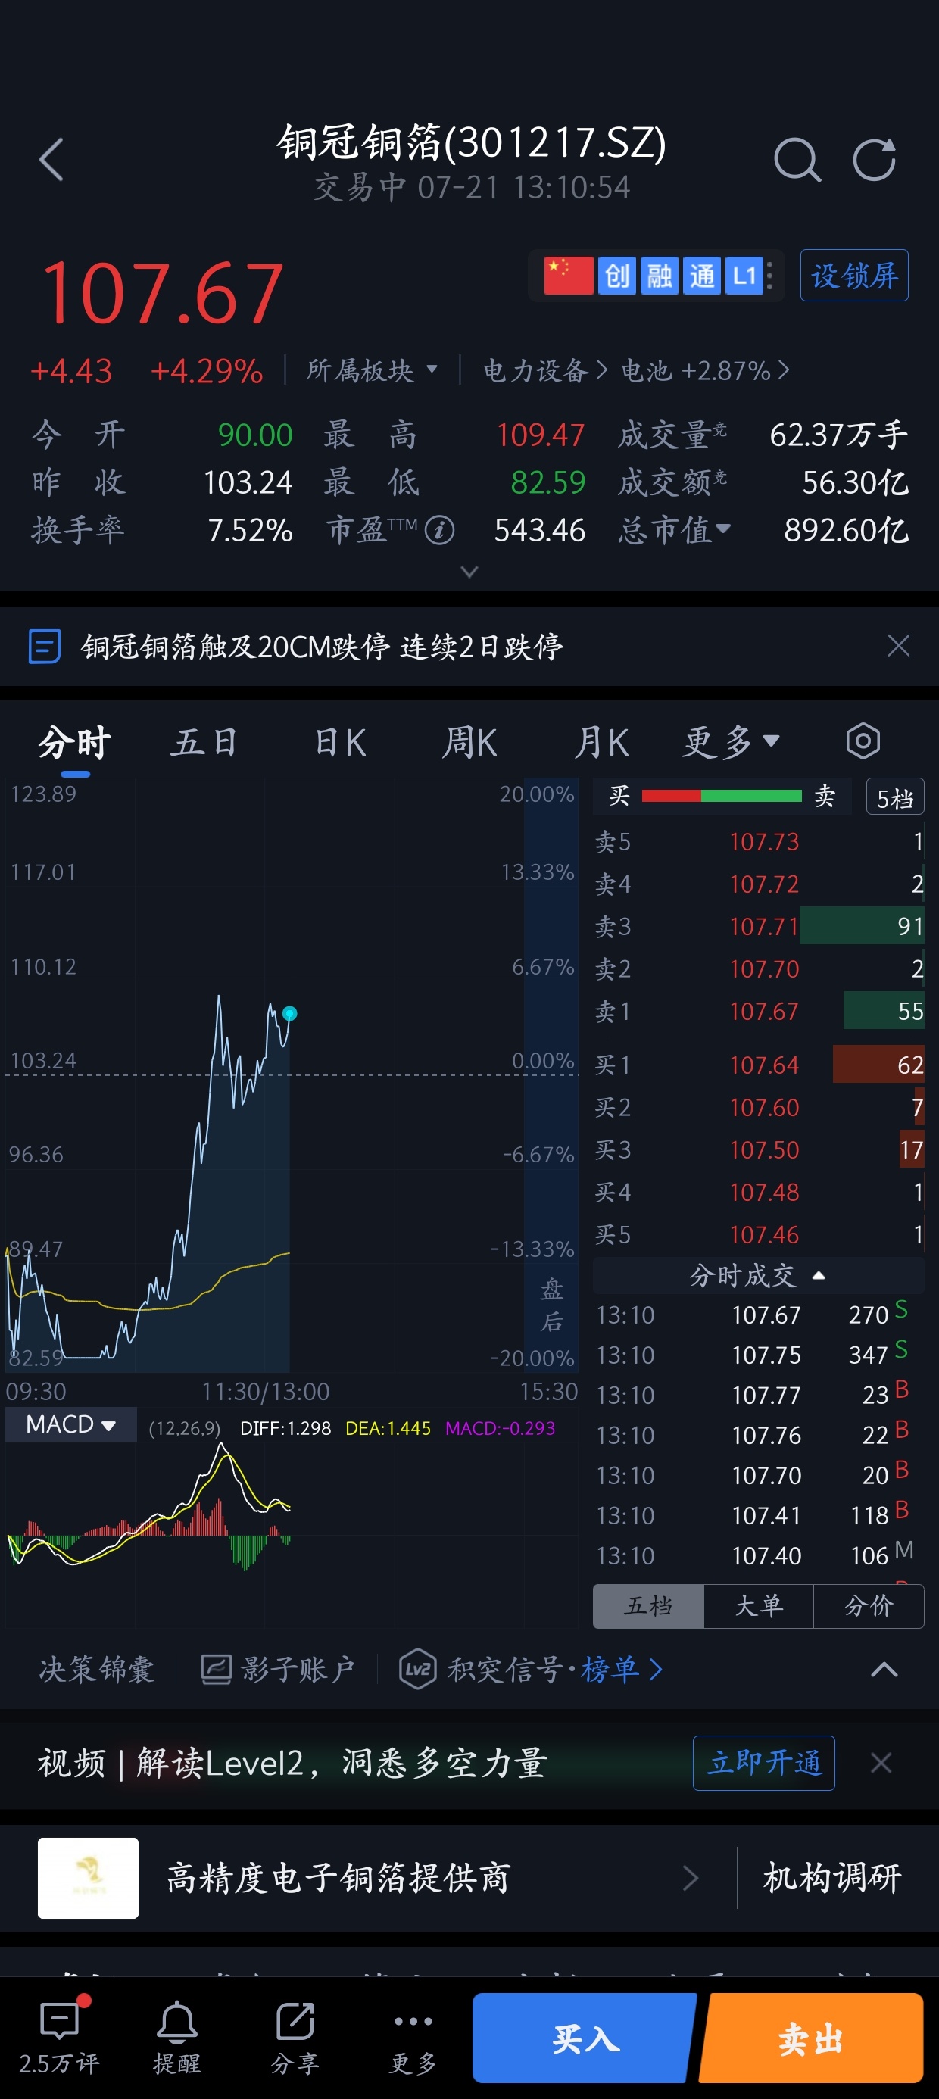Set an alert with 提醒 bell
Image resolution: width=939 pixels, height=2099 pixels.
point(177,2037)
